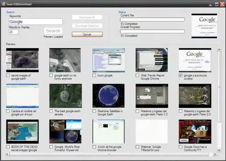Check 'Cambia el nombre de google' checkbox
This screenshot has width=226, height=161.
pyautogui.click(x=8, y=111)
